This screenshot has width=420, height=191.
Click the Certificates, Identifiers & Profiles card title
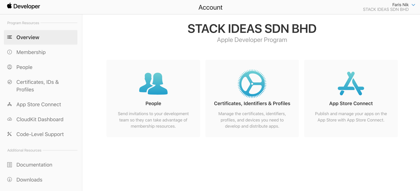252,103
